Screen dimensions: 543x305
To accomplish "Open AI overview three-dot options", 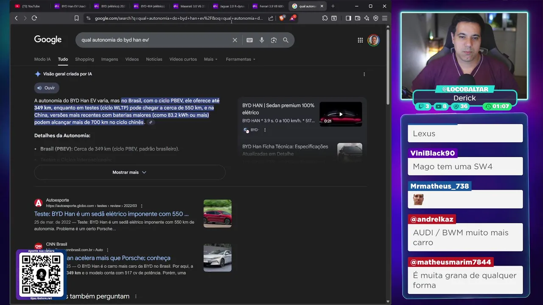I will coord(364,74).
